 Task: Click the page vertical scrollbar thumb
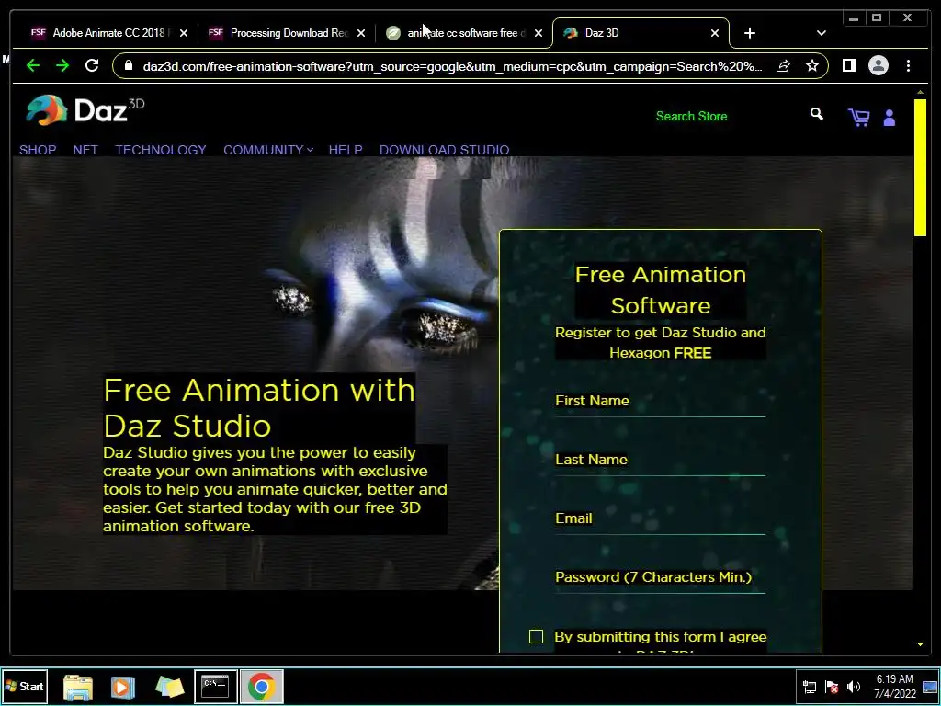click(x=920, y=167)
